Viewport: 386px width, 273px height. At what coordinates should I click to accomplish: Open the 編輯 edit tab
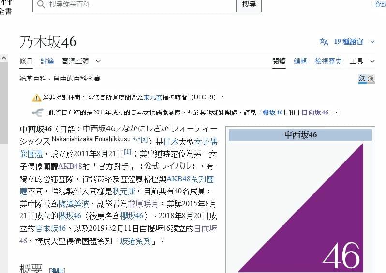300,61
